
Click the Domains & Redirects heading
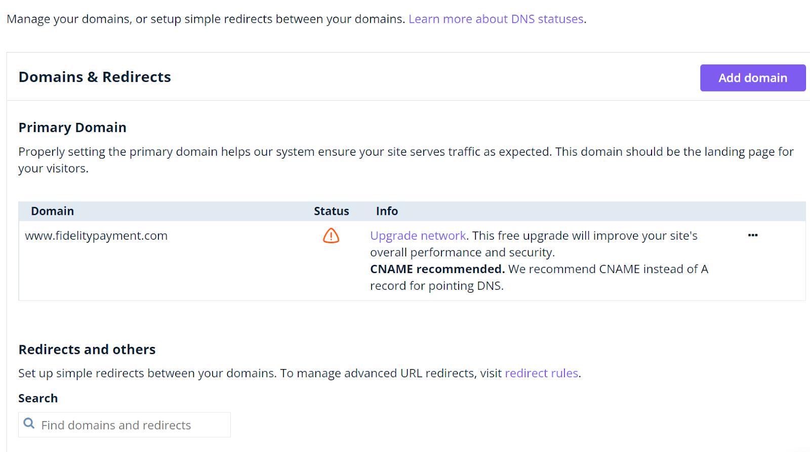pyautogui.click(x=95, y=77)
